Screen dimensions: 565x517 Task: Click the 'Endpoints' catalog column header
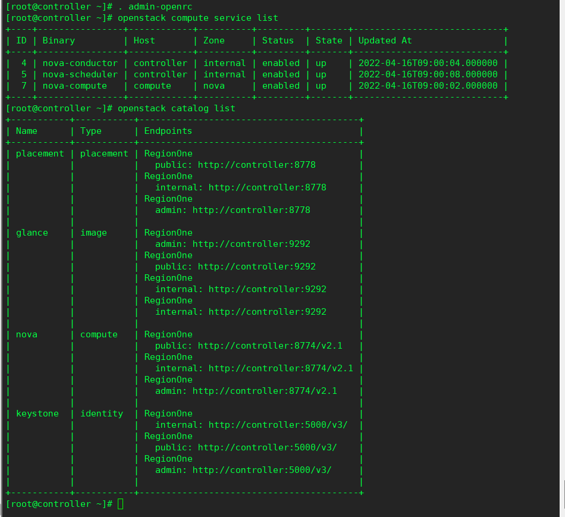[x=168, y=131]
